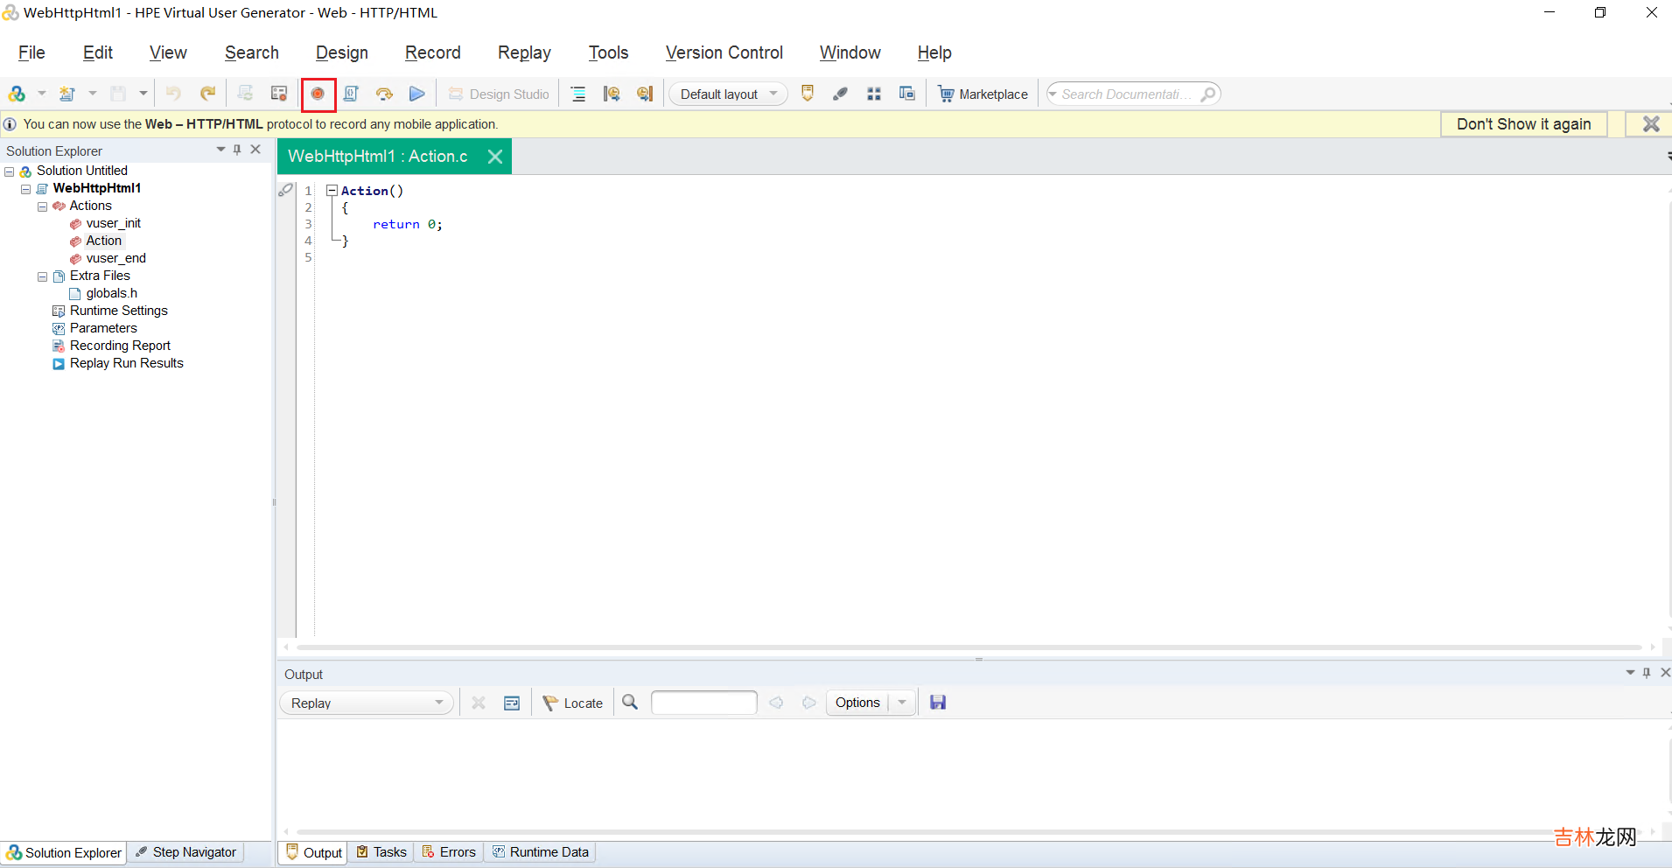Open the Default layout dropdown
The height and width of the screenshot is (868, 1672).
click(728, 94)
